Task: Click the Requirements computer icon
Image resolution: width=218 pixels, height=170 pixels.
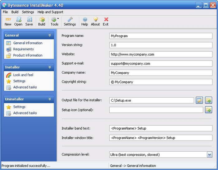Action: pyautogui.click(x=8, y=49)
